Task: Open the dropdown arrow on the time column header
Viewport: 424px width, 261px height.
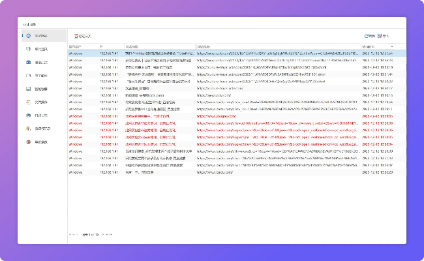Action: tap(392, 46)
